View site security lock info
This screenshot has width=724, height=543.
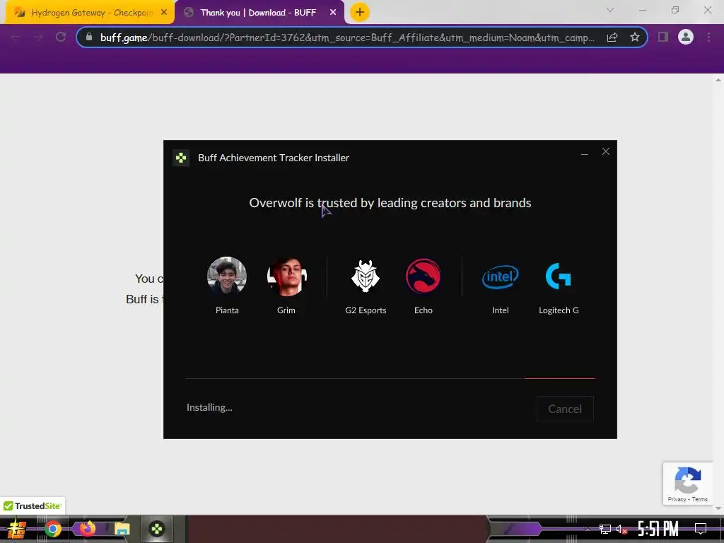[89, 37]
